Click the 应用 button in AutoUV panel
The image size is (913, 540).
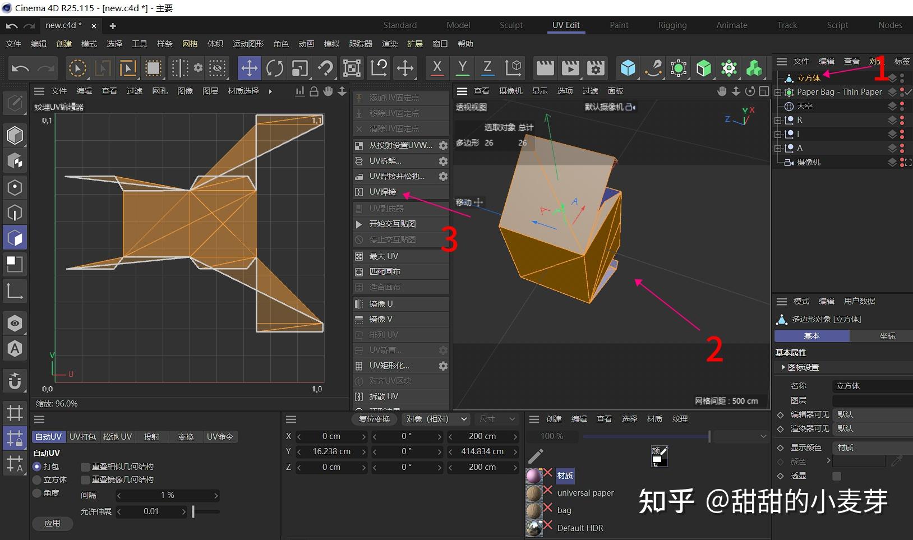pyautogui.click(x=52, y=523)
